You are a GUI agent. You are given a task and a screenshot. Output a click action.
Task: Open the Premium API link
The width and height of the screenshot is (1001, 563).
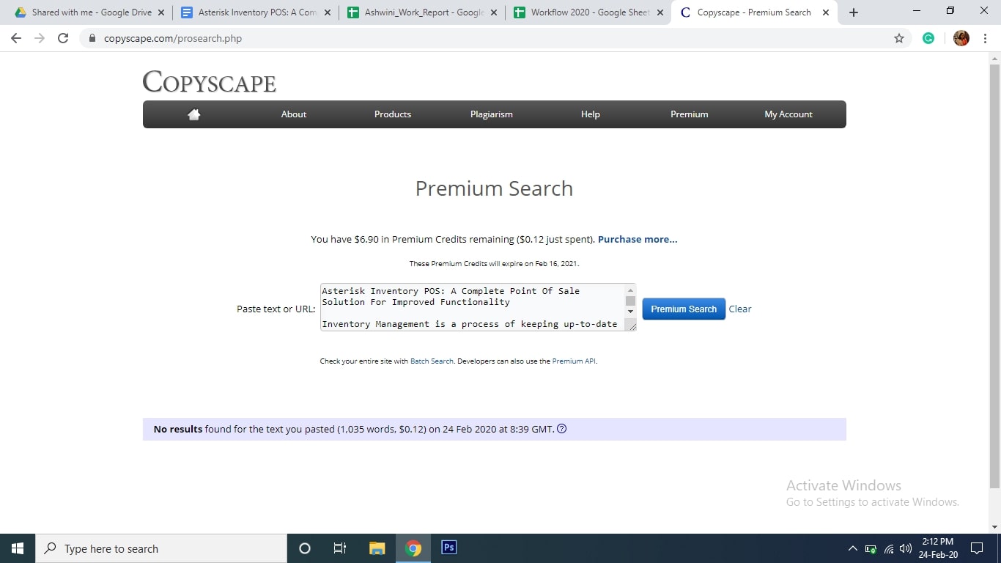[574, 361]
